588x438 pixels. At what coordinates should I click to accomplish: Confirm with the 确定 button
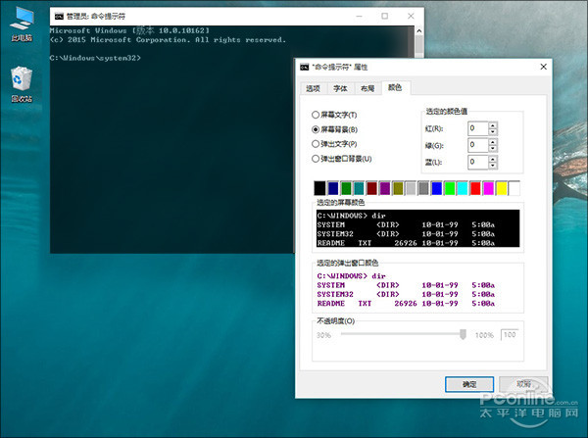coord(469,384)
